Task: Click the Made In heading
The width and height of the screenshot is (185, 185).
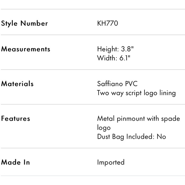Action: pyautogui.click(x=15, y=162)
